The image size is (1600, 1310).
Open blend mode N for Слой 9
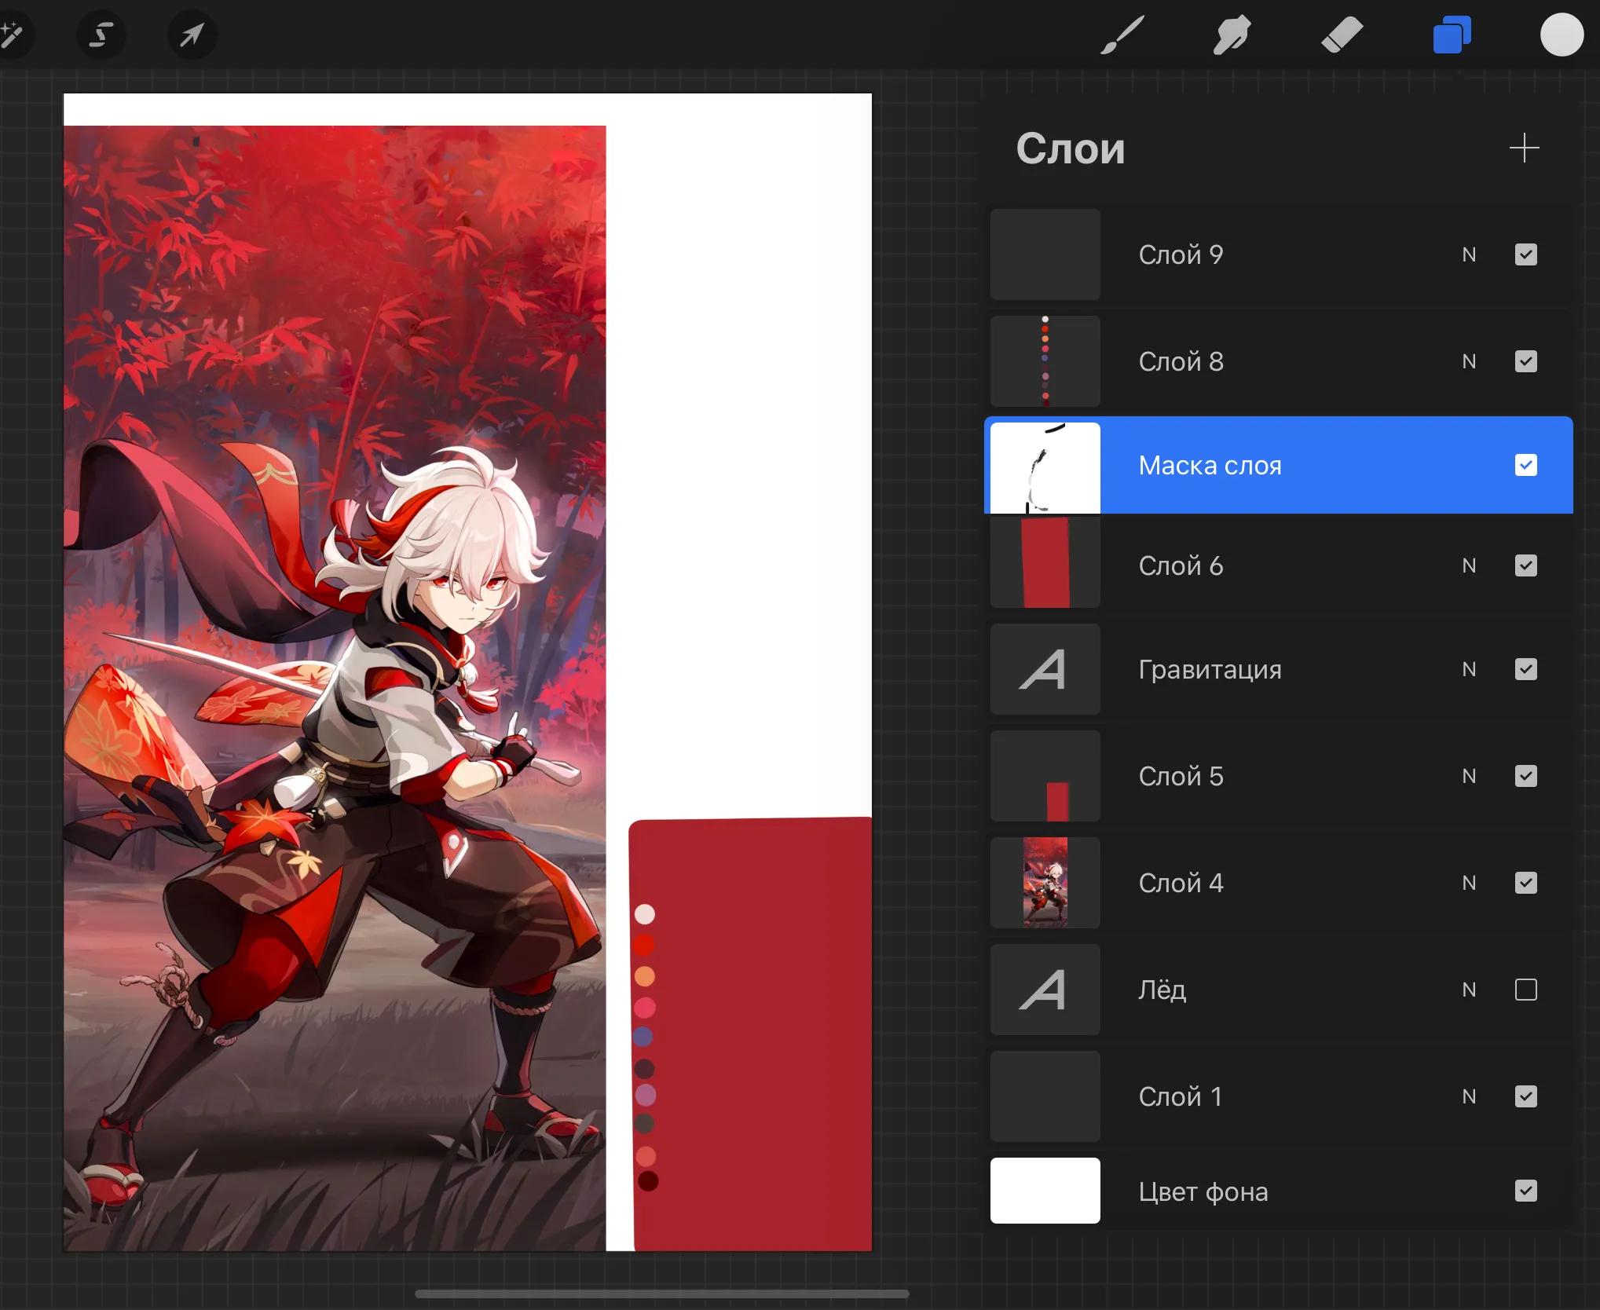point(1469,254)
